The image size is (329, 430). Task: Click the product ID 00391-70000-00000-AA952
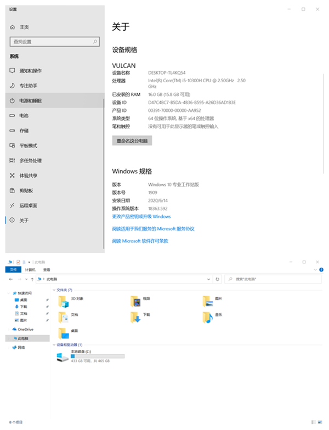click(174, 111)
